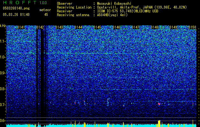The height and width of the screenshot is (127, 200).
Task: Click the 0143 time marker label
Action: coord(59,27)
